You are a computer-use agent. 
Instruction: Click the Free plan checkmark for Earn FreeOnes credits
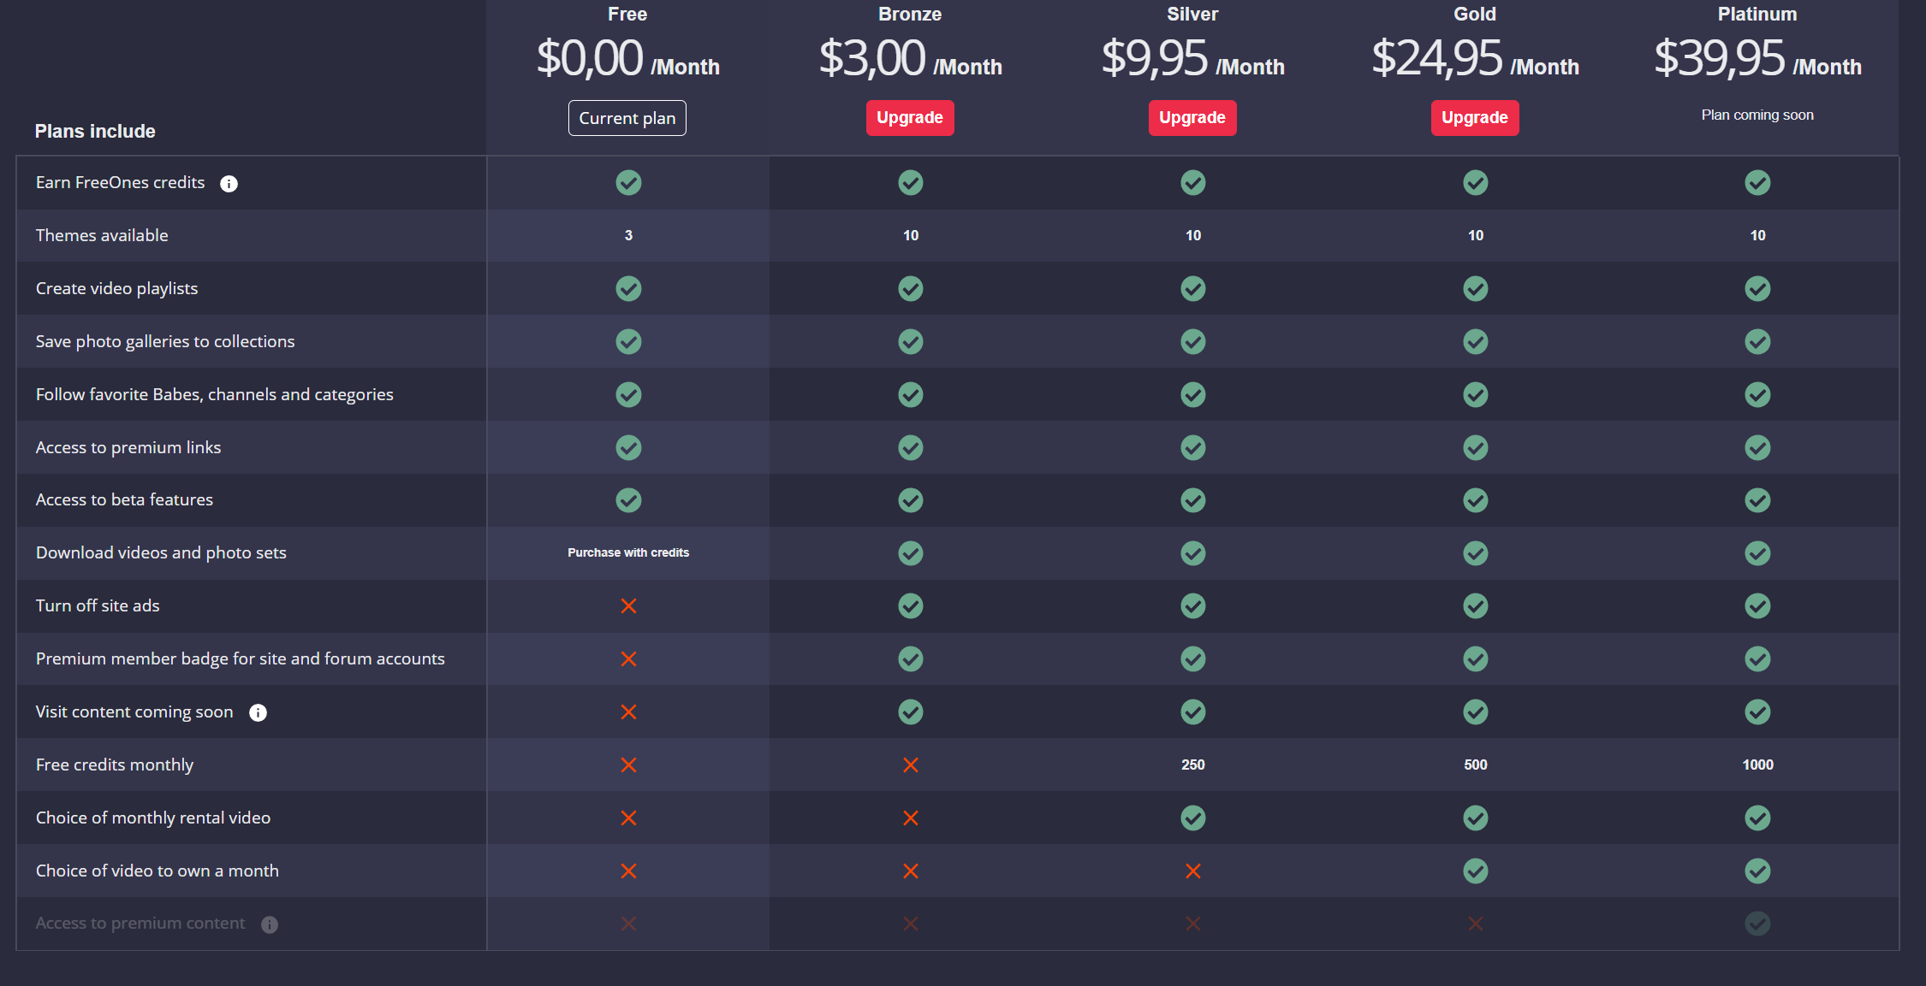(x=628, y=183)
